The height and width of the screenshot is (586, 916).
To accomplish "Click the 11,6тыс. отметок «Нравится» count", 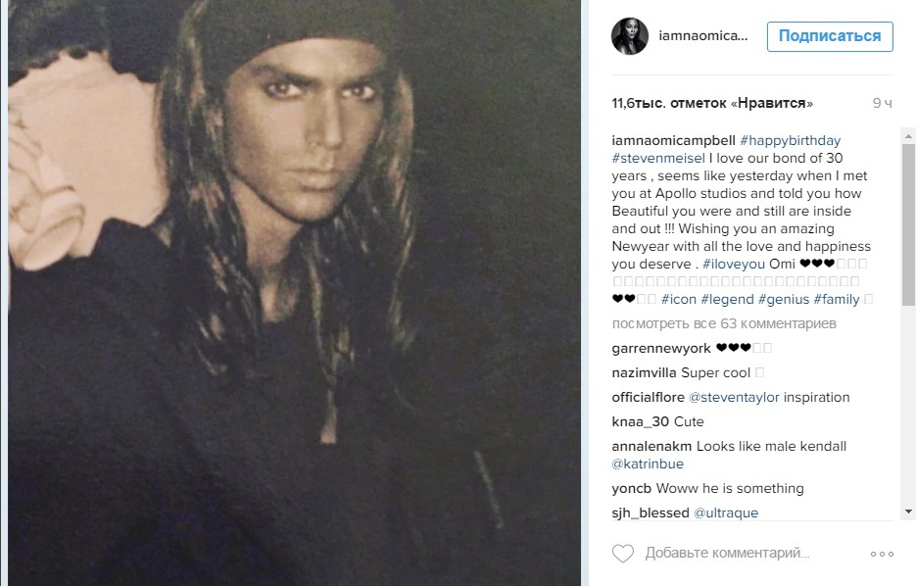I will tap(712, 104).
